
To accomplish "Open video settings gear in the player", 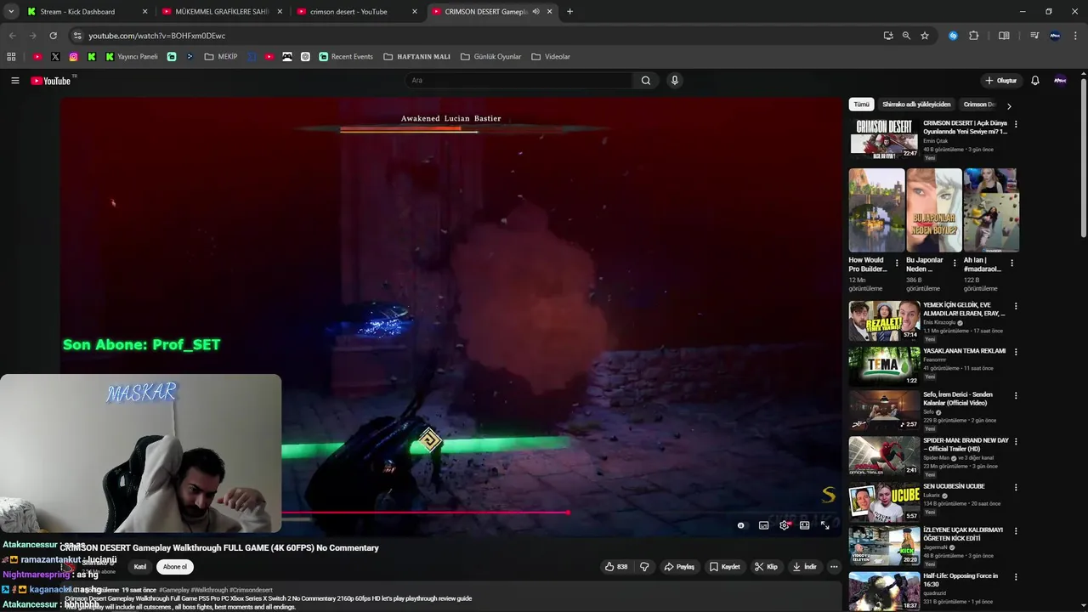I will point(785,525).
